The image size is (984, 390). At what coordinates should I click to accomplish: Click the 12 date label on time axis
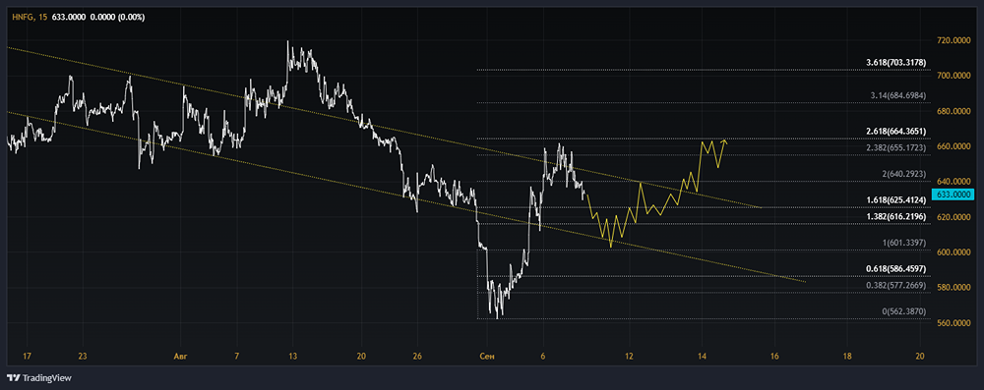(630, 357)
